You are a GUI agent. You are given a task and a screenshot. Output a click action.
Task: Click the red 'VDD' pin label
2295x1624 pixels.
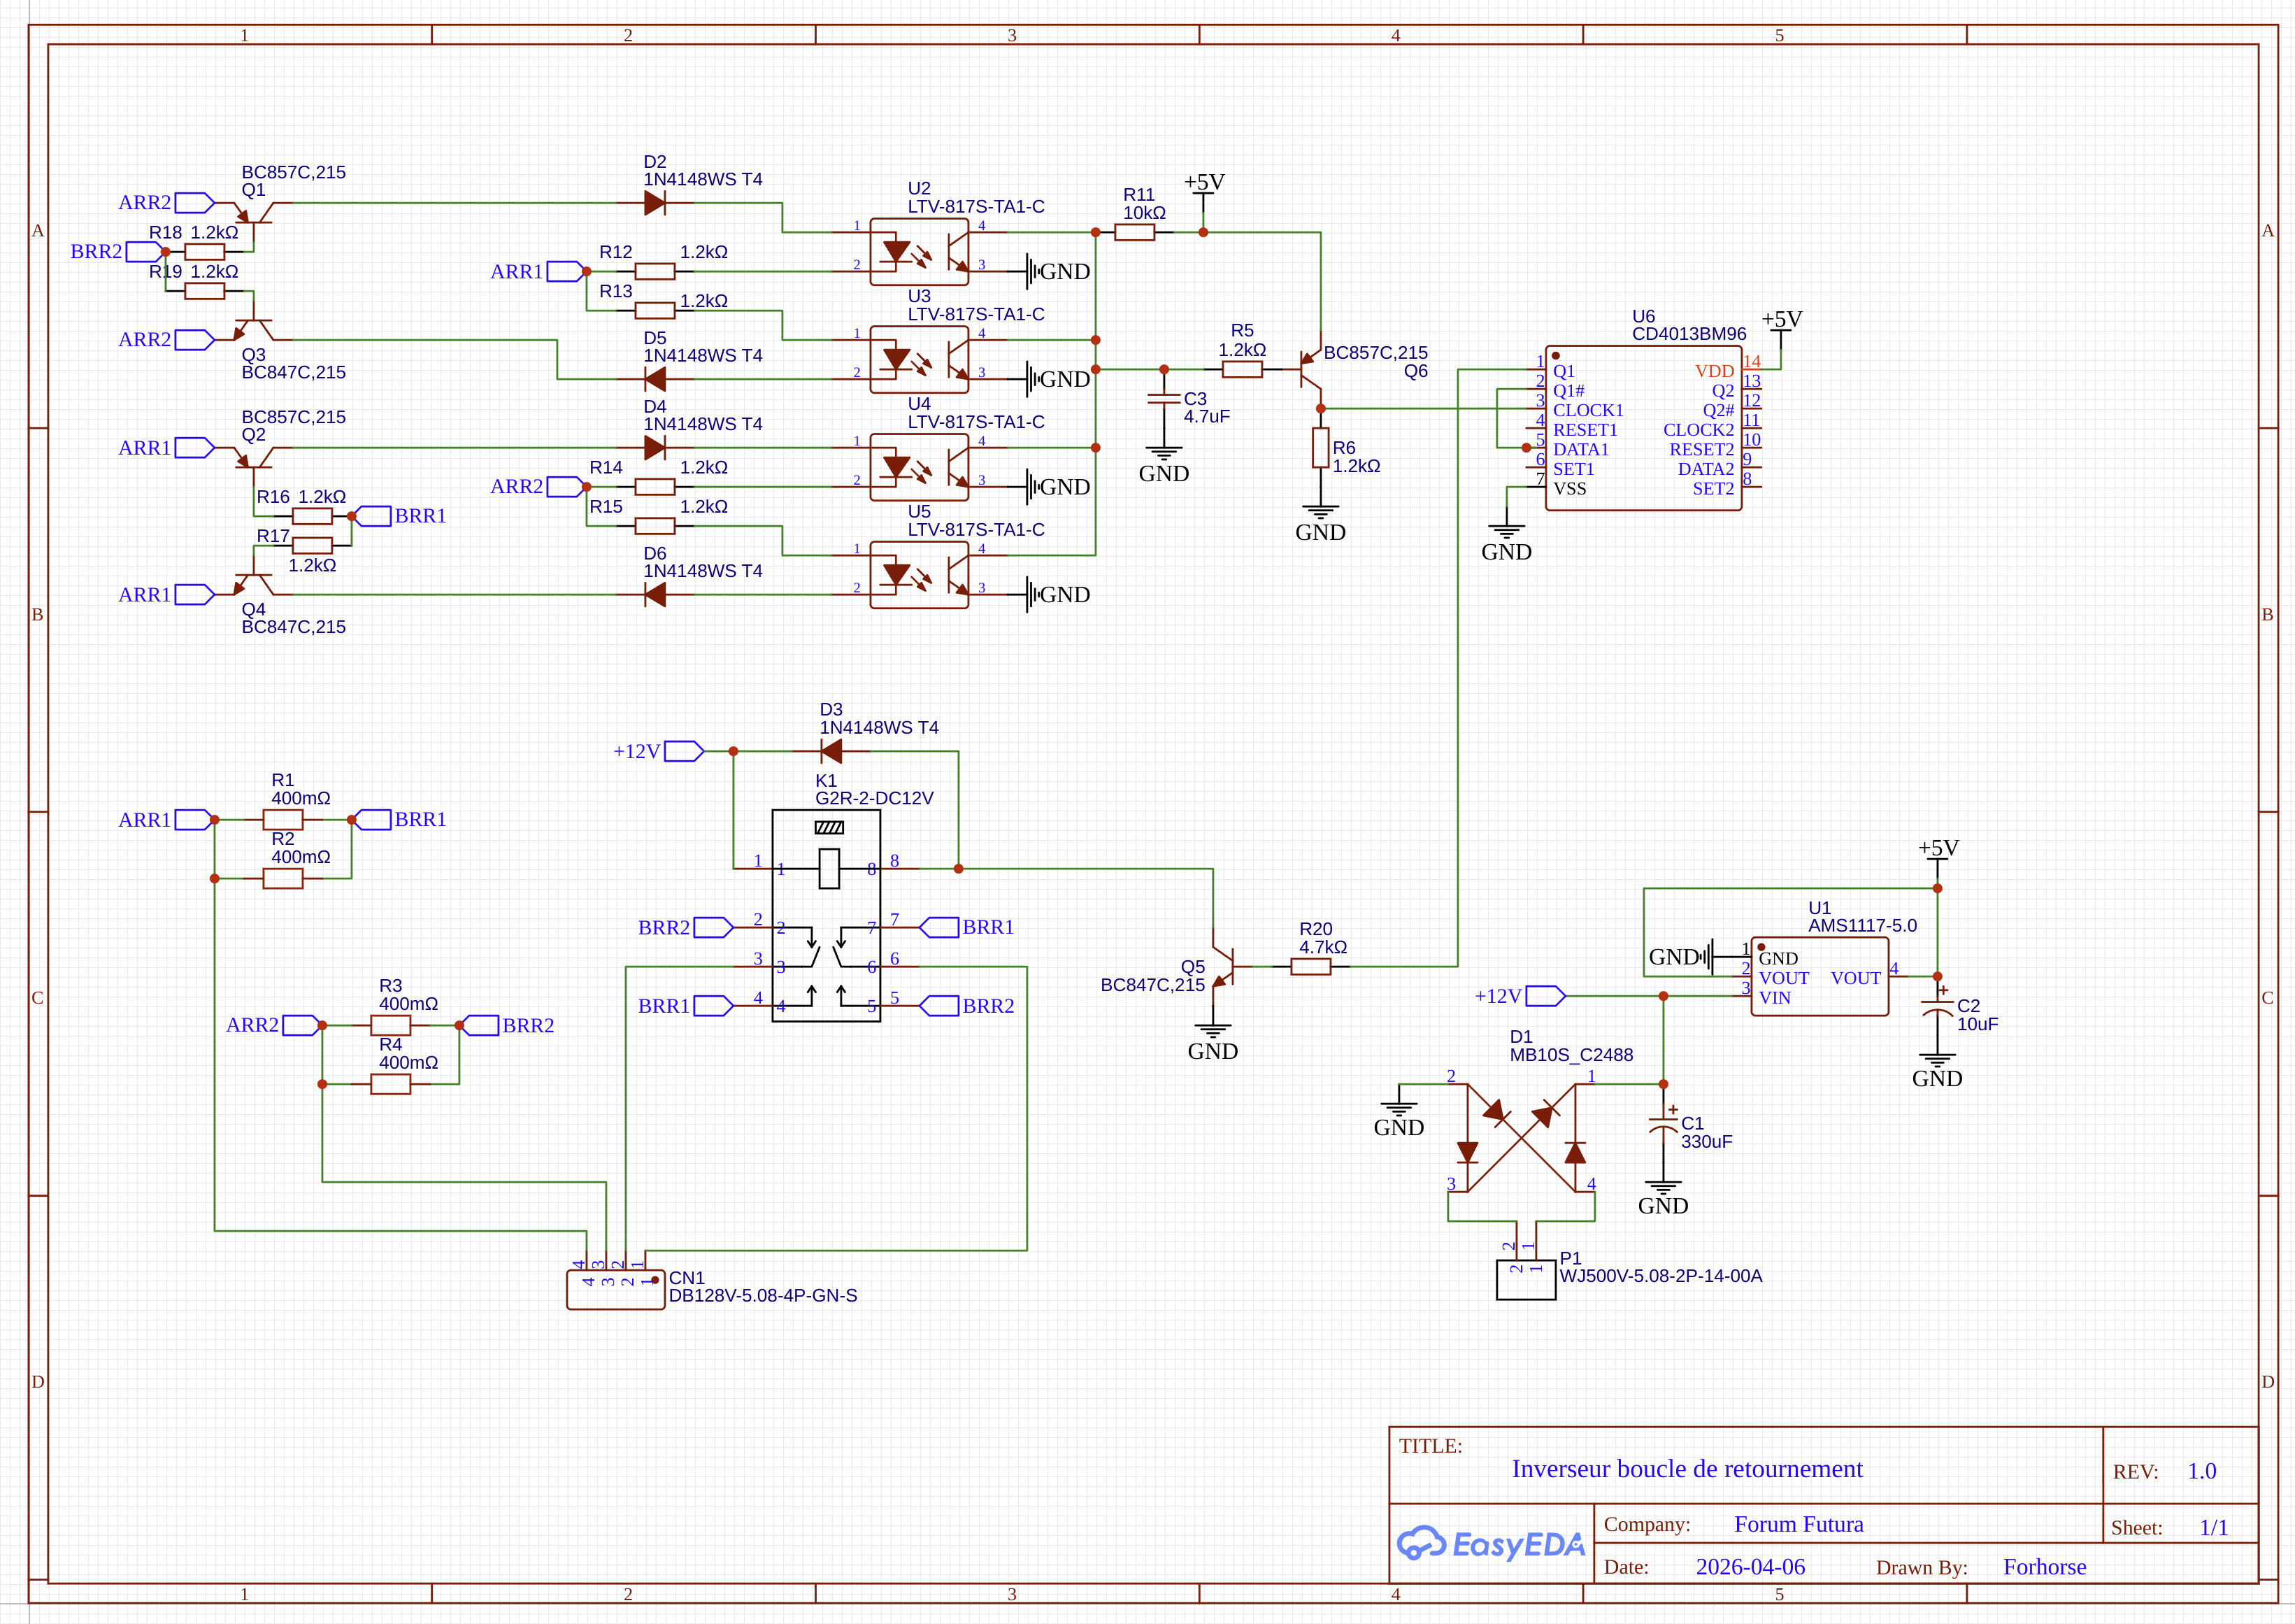pyautogui.click(x=1715, y=371)
